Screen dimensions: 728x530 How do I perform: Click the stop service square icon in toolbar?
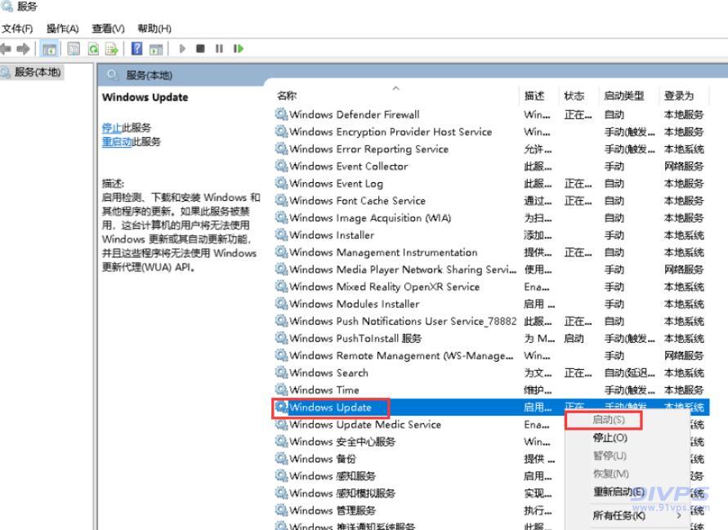point(200,48)
